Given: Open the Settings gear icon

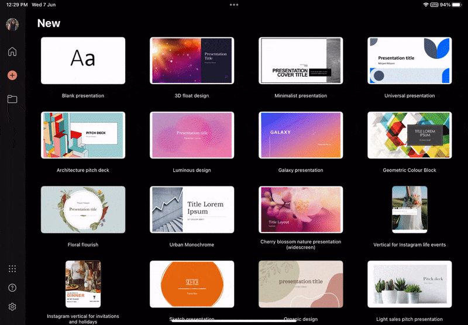Looking at the screenshot, I should [12, 306].
